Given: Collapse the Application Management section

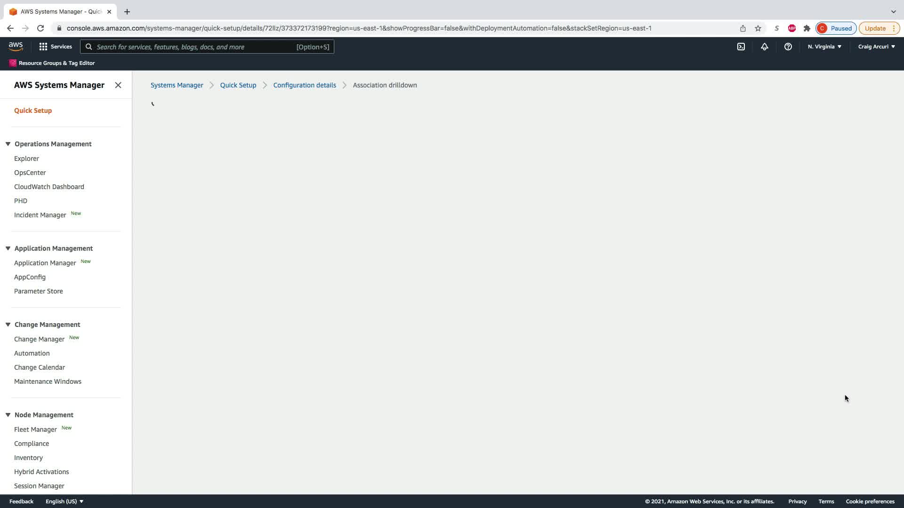Looking at the screenshot, I should coord(8,248).
